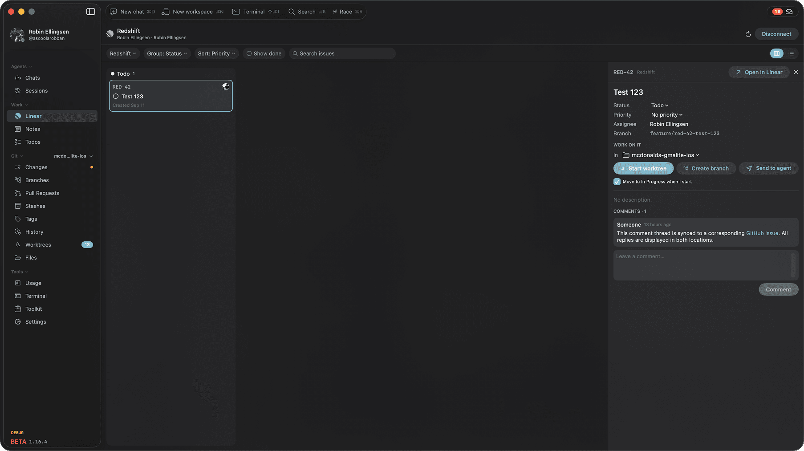
Task: Open the inbox notifications icon
Action: click(x=789, y=12)
